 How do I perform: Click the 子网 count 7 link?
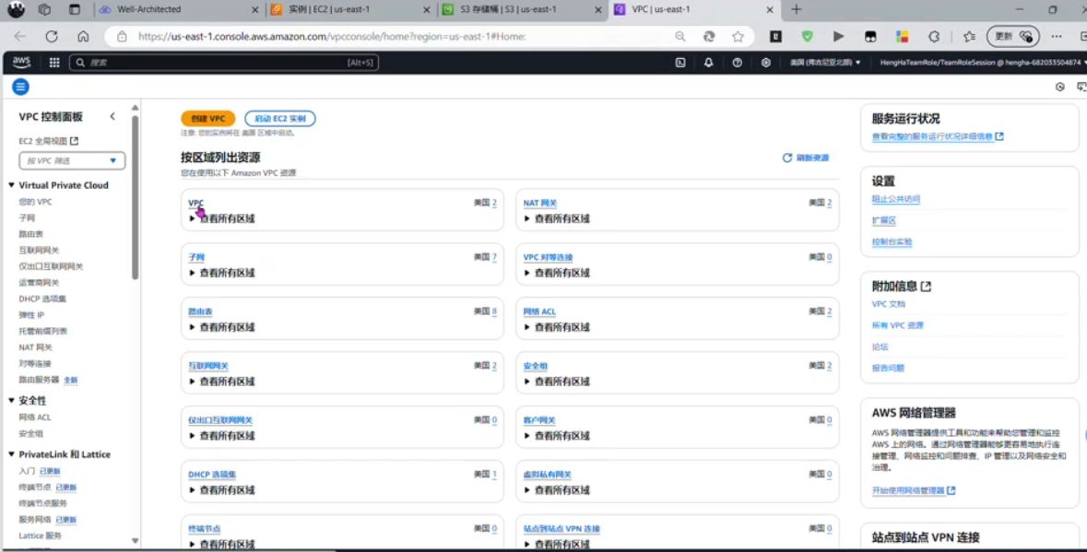coord(494,257)
